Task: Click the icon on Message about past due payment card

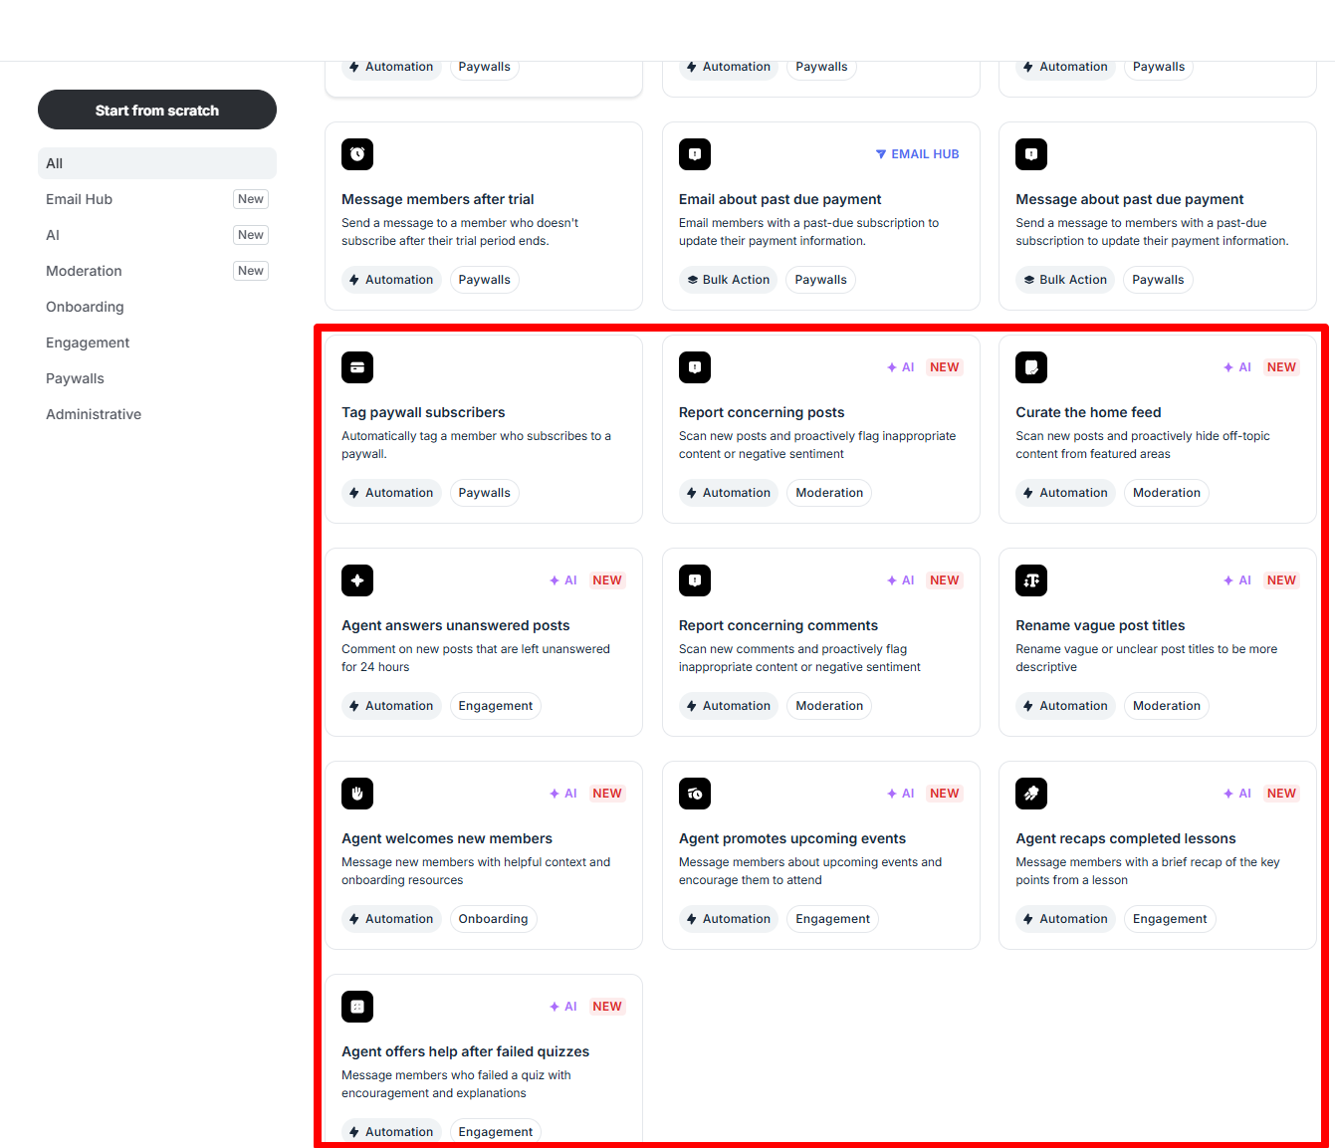Action: (1031, 154)
